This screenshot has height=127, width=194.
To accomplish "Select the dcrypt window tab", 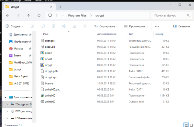I will [x=29, y=7].
